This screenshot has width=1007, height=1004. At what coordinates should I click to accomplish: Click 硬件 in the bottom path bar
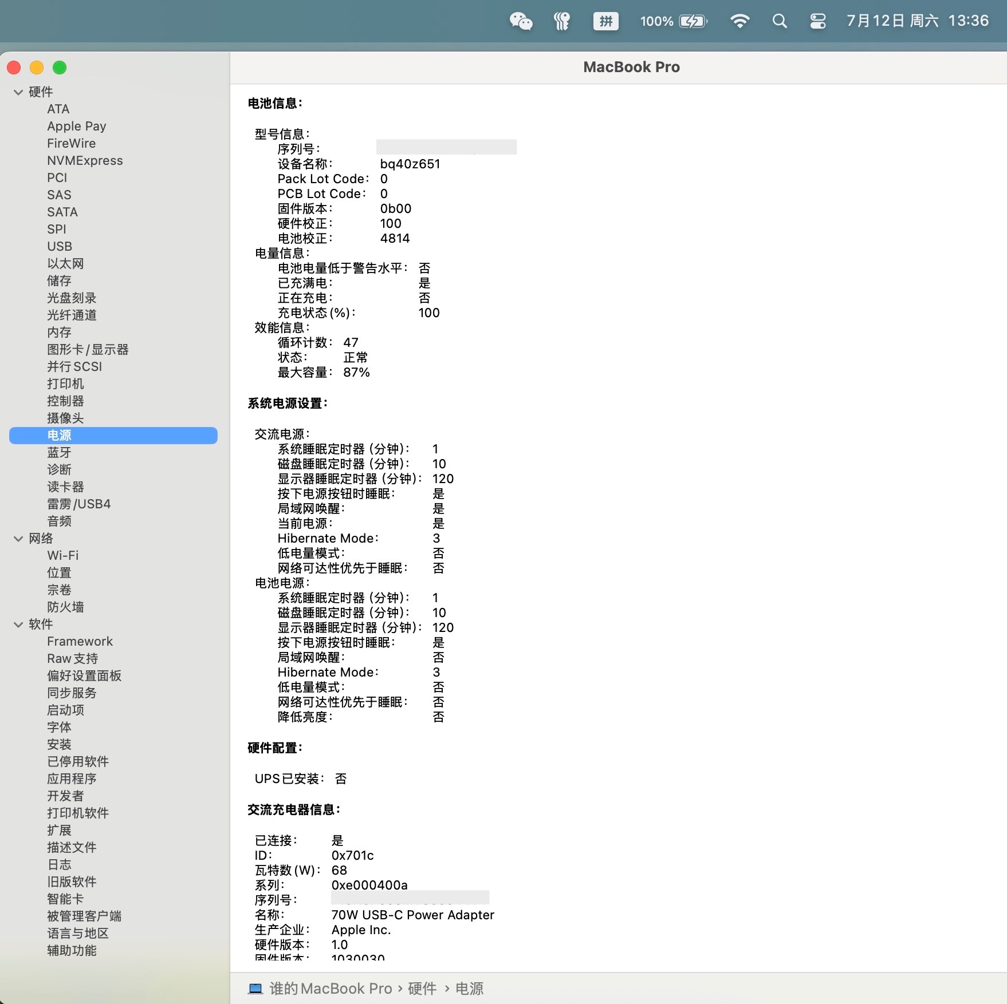[x=422, y=989]
